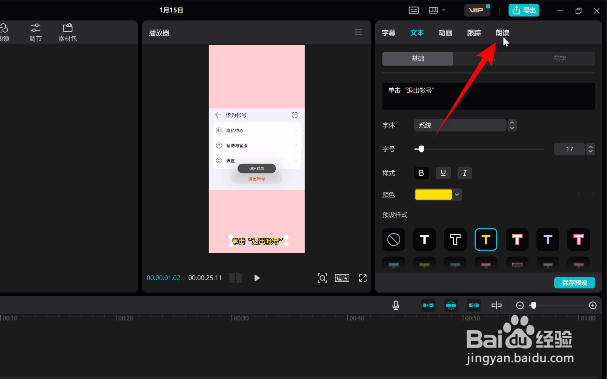Click the font dropdown stepper arrows

512,125
